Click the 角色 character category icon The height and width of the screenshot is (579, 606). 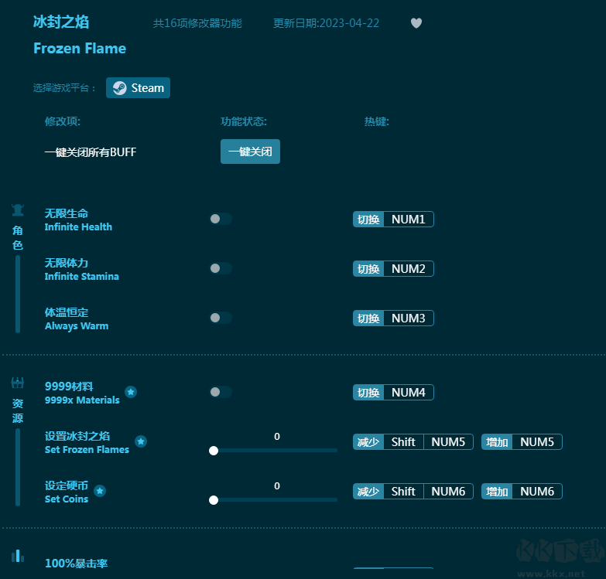(18, 210)
